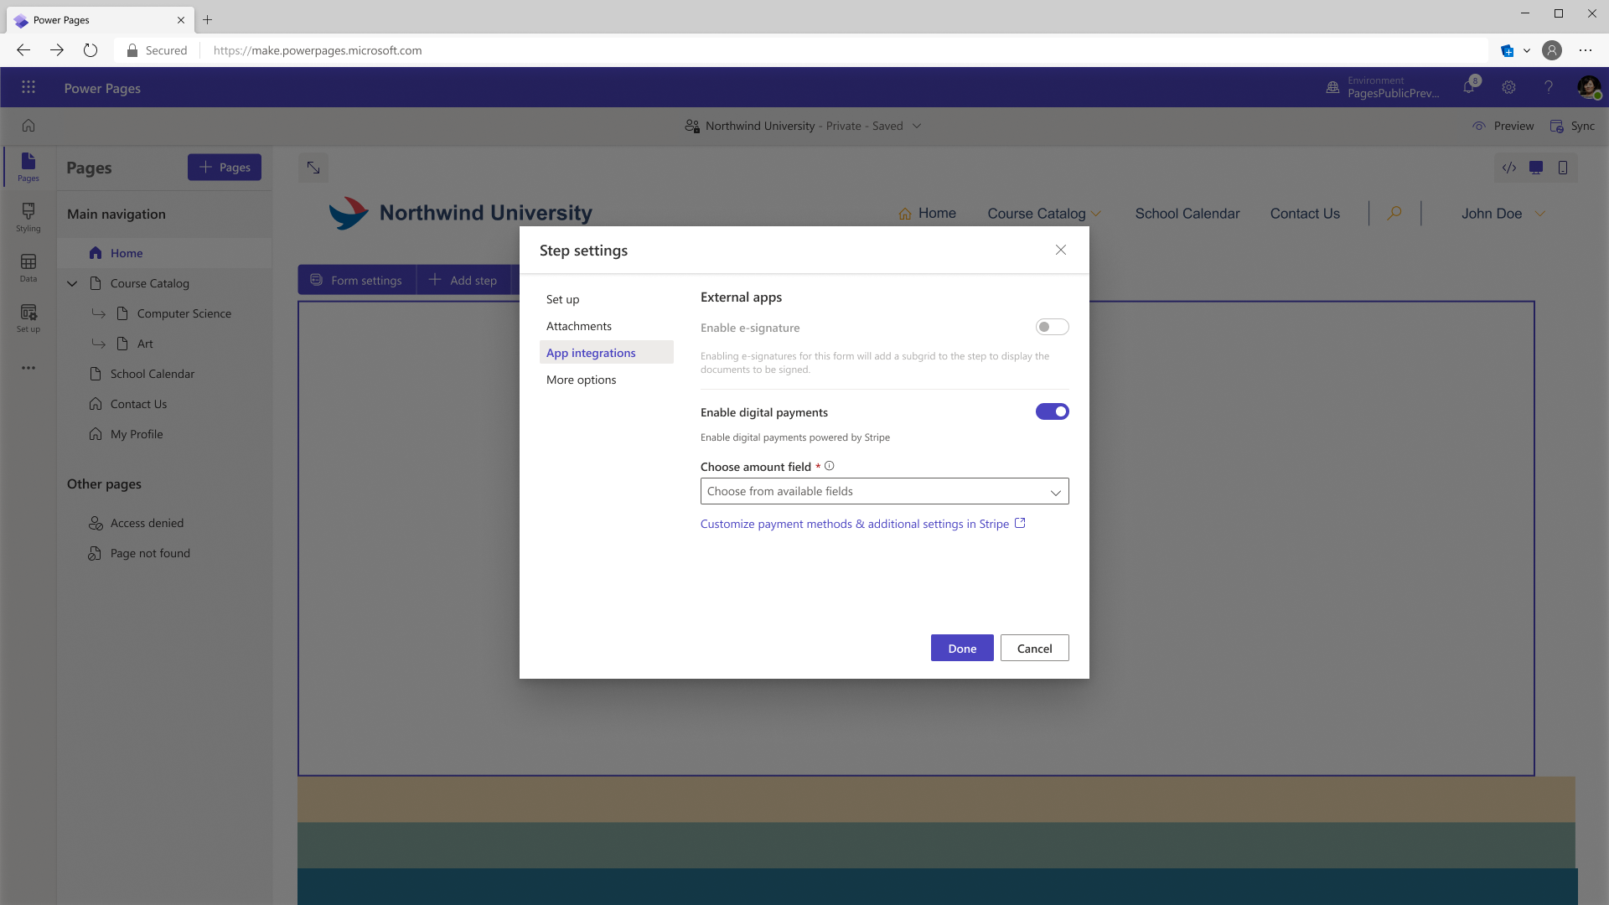1609x905 pixels.
Task: Open the More options settings section
Action: pyautogui.click(x=581, y=380)
